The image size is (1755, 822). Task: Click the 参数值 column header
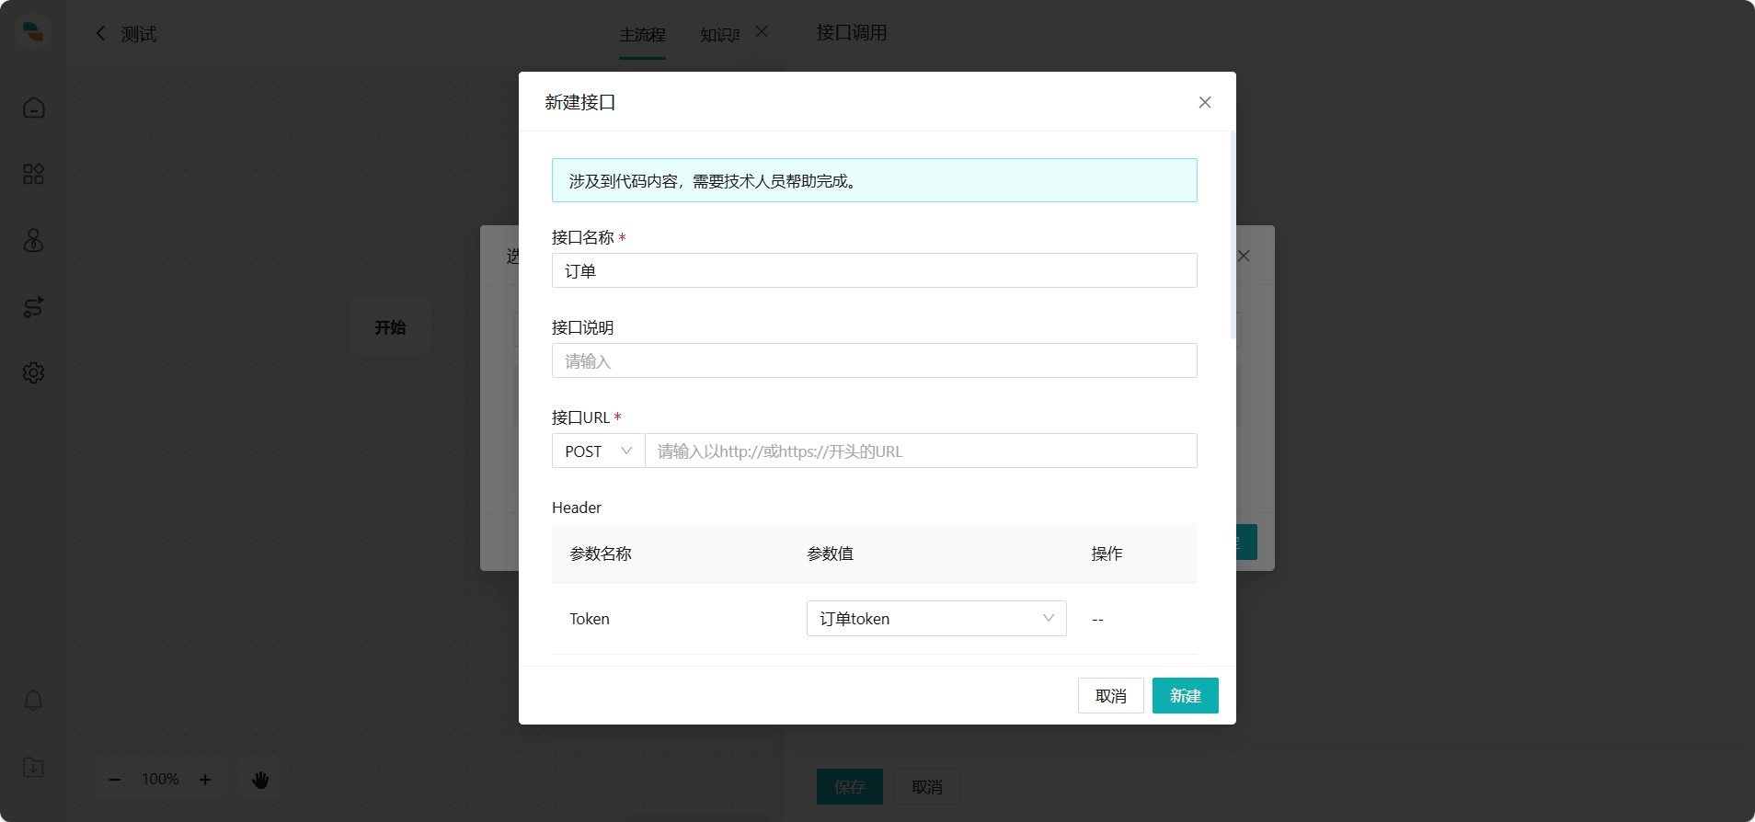click(x=831, y=554)
